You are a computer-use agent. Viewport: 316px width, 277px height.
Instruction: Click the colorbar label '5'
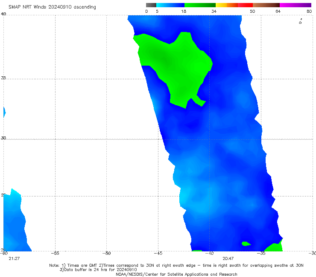[x=157, y=12]
